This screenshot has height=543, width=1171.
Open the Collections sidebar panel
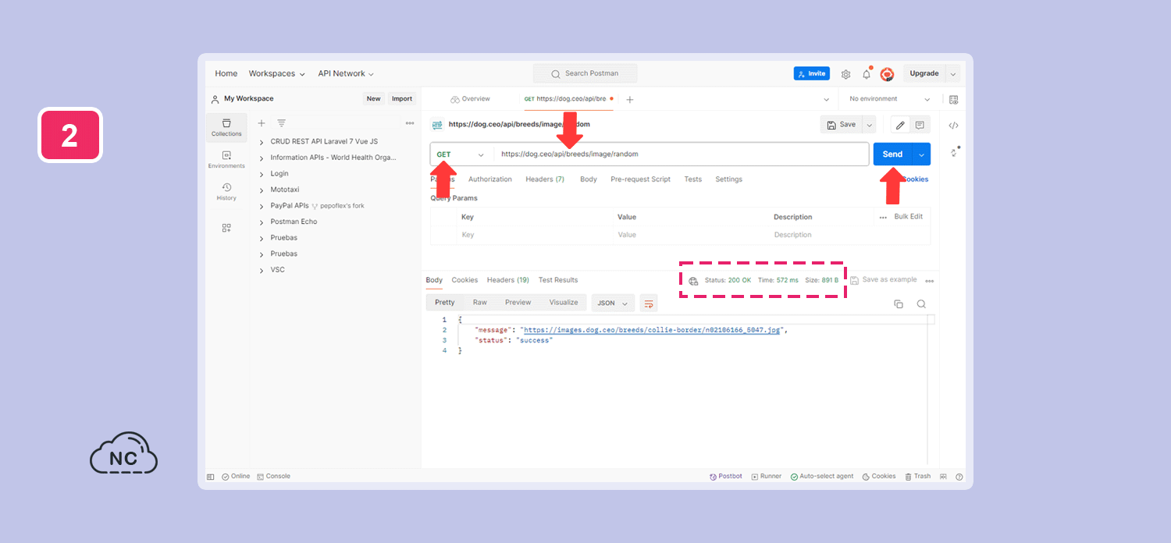226,128
